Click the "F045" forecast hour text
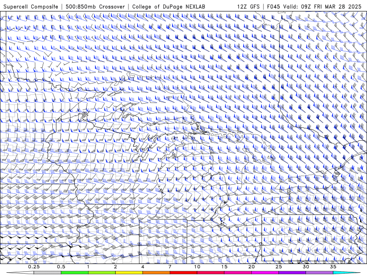Screen dimensions: 367x275 (273, 6)
